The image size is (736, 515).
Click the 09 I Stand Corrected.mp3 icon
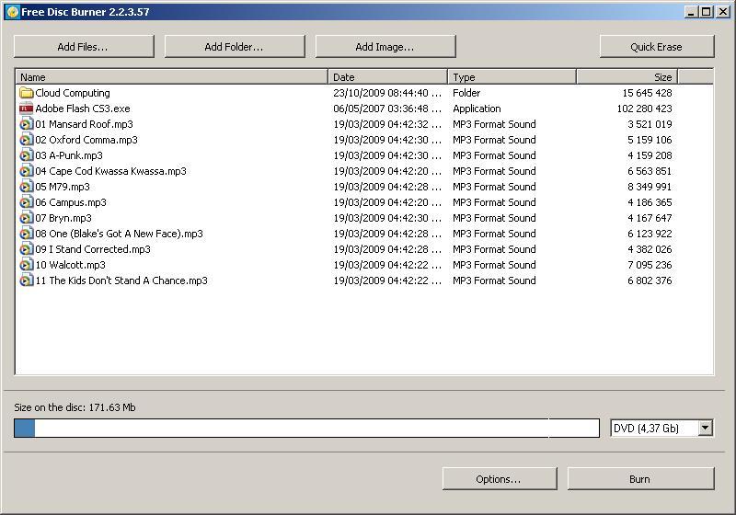point(27,249)
